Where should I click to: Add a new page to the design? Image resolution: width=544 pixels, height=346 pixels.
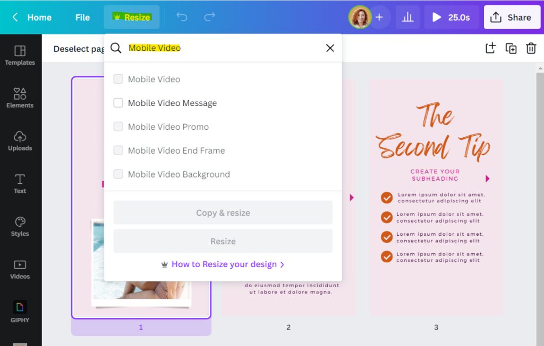490,48
